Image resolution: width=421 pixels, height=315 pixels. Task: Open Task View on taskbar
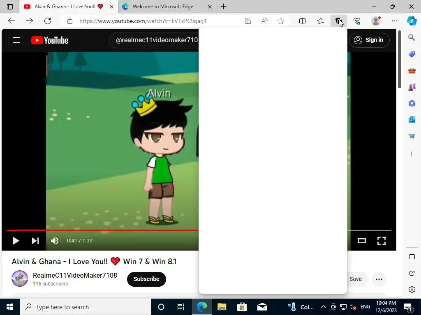181,307
